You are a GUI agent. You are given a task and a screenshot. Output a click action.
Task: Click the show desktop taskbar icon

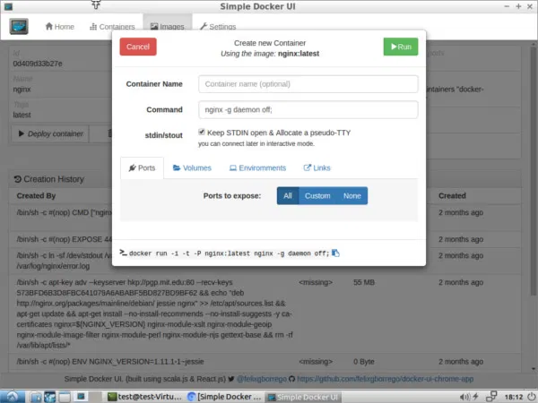pyautogui.click(x=65, y=397)
